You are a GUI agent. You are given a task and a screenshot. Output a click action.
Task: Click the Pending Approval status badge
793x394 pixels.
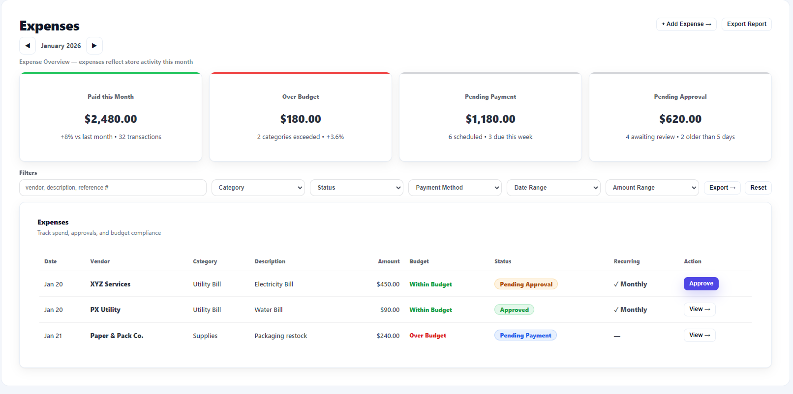point(526,284)
